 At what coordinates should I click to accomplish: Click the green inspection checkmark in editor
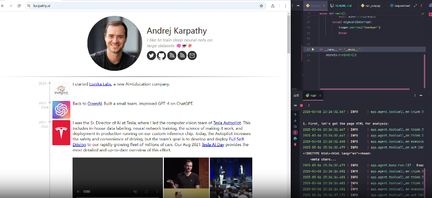pos(423,13)
